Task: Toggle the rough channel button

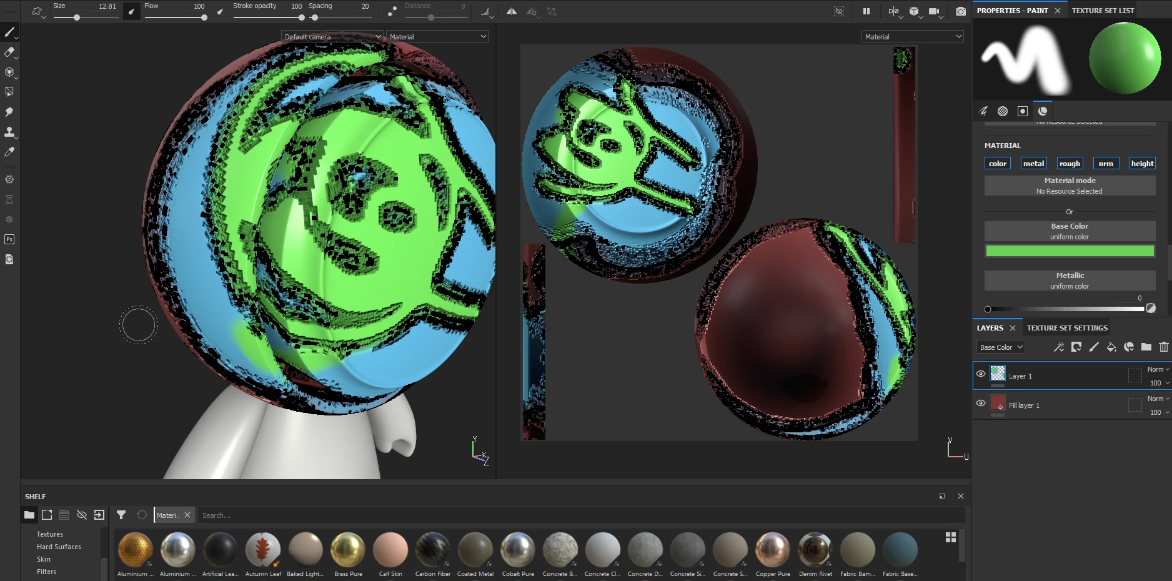Action: point(1070,164)
